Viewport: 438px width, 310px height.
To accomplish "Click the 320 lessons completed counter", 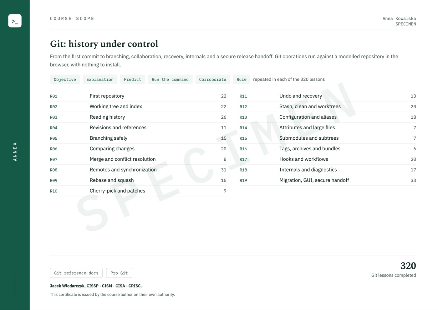I will pyautogui.click(x=394, y=270).
